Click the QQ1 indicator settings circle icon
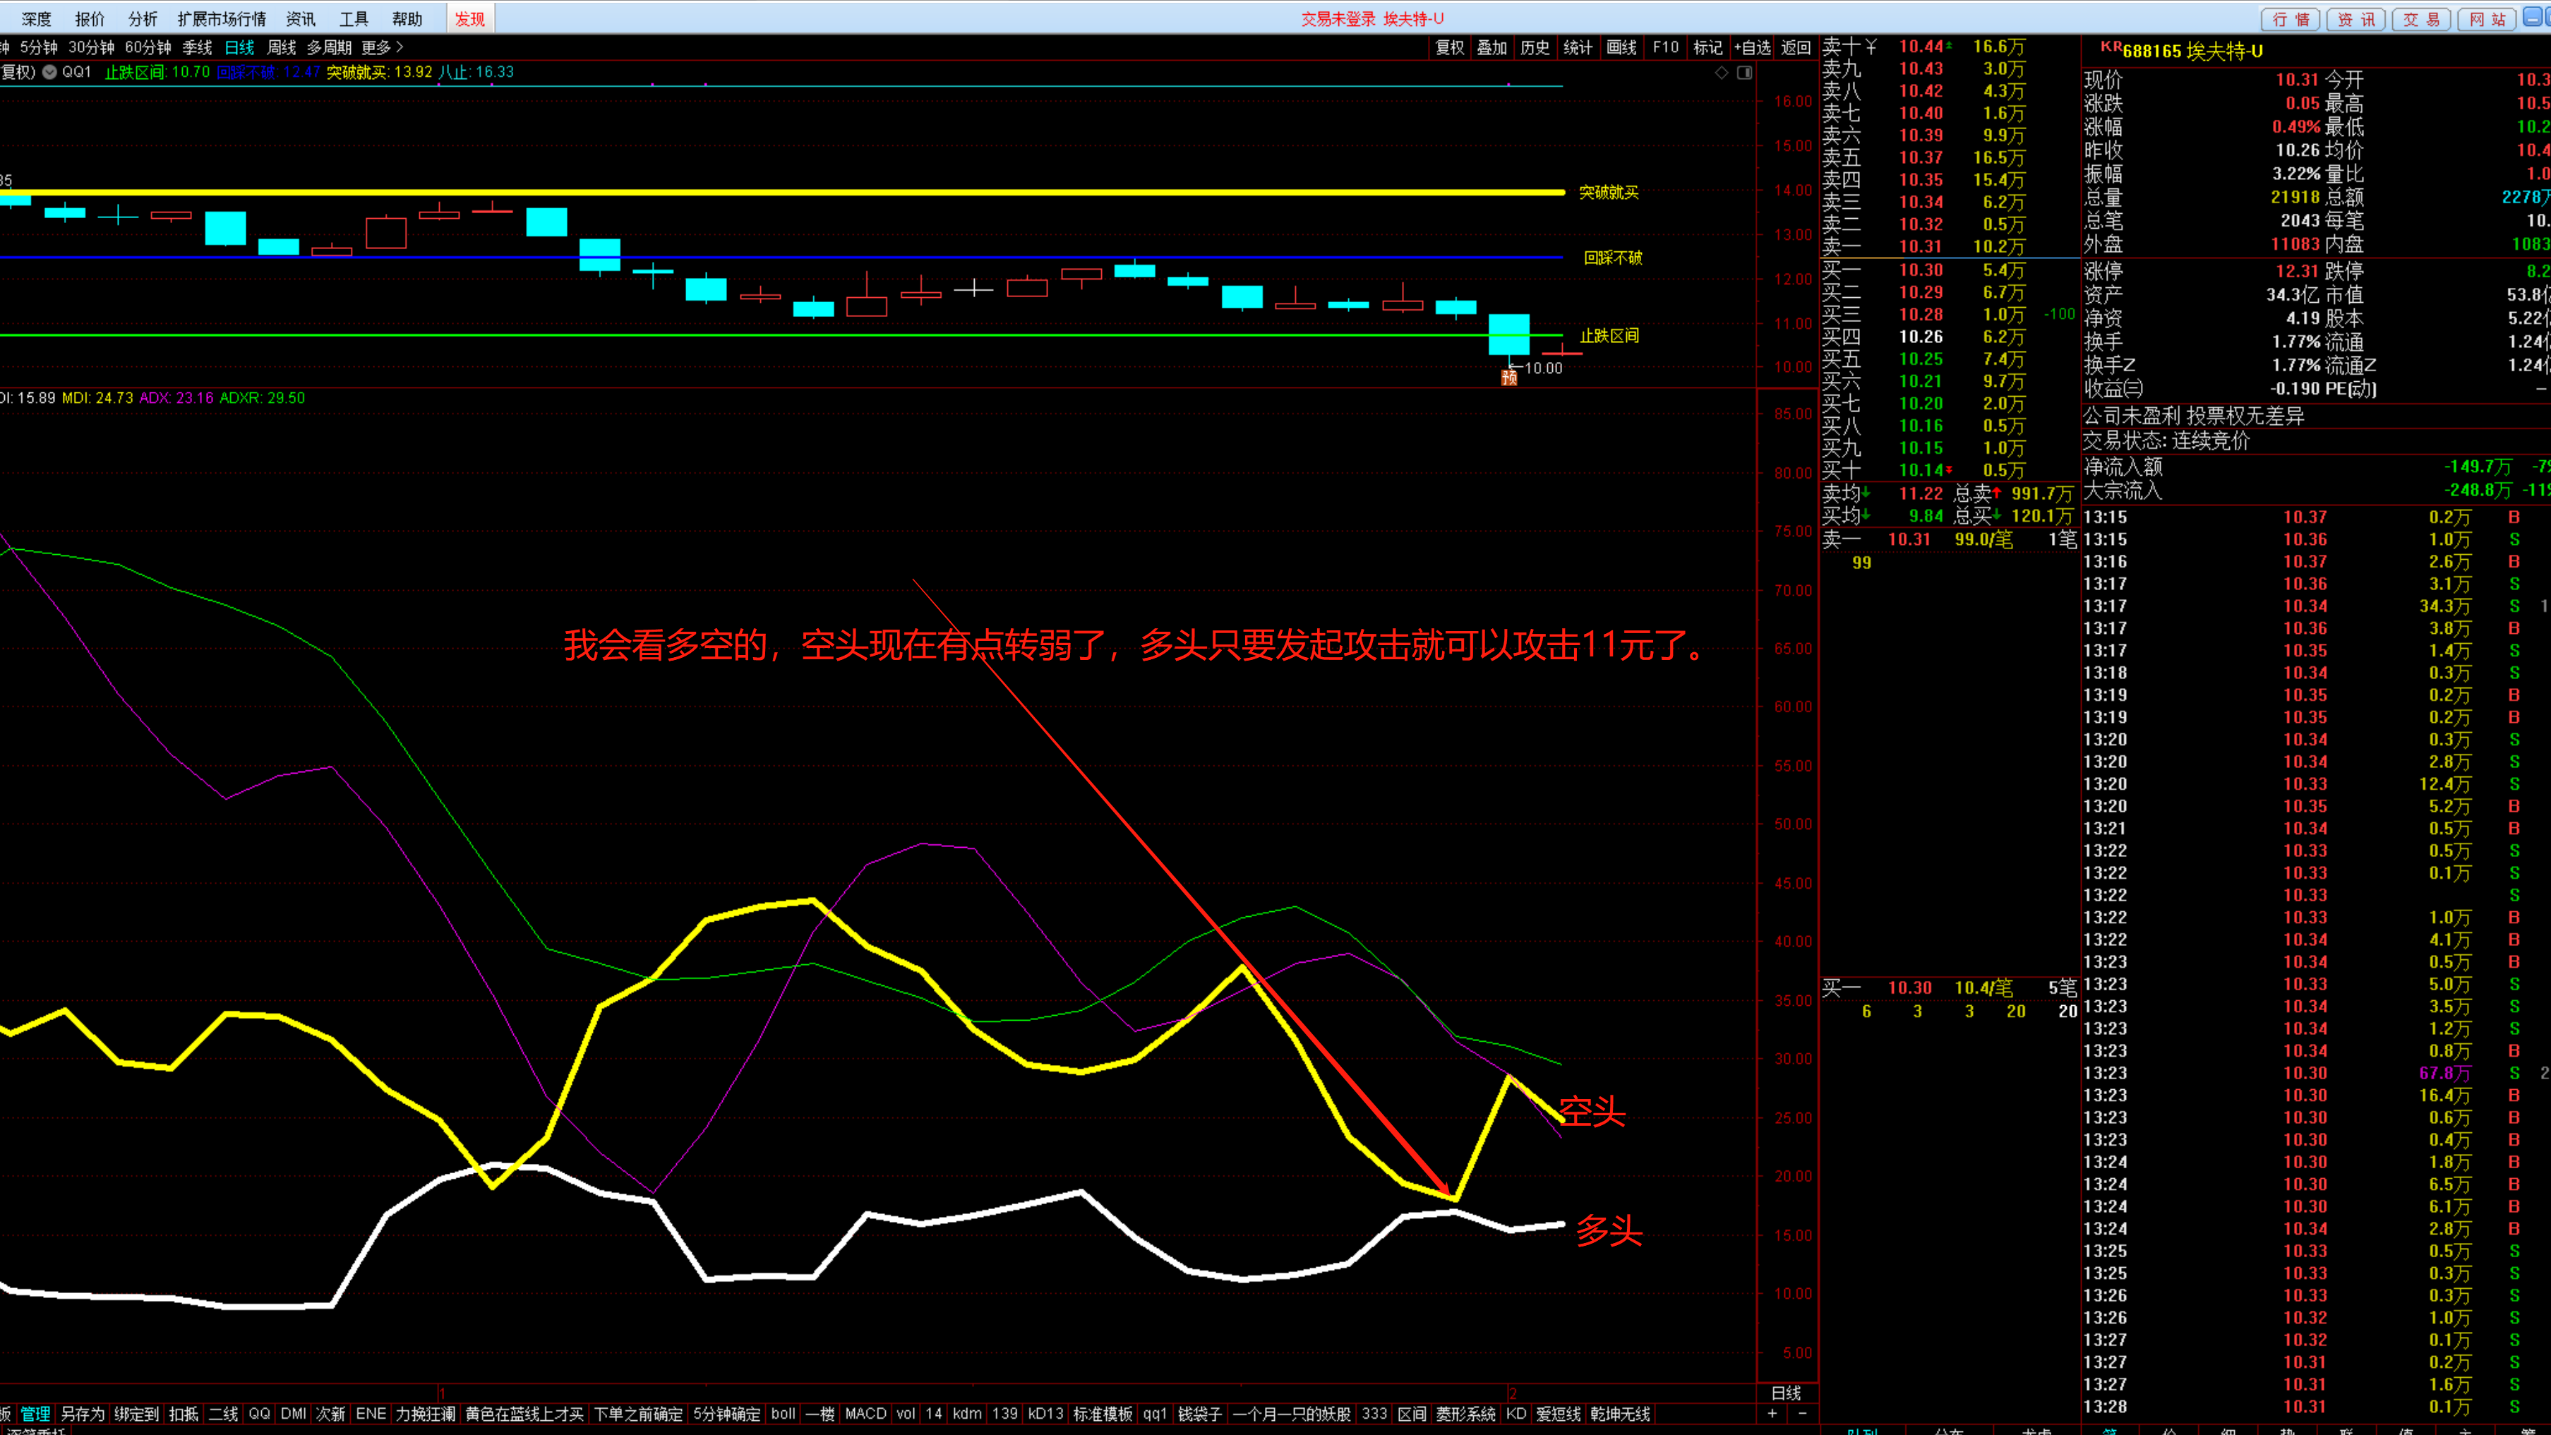The image size is (2551, 1435). [49, 72]
